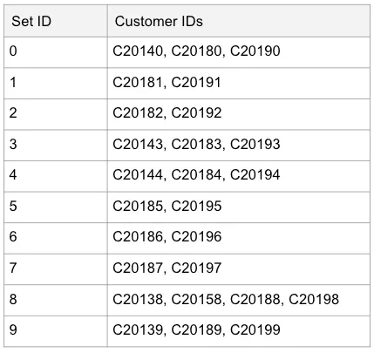Click the cell with C20185, C20195
Screen dimensions: 374x353
(239, 207)
